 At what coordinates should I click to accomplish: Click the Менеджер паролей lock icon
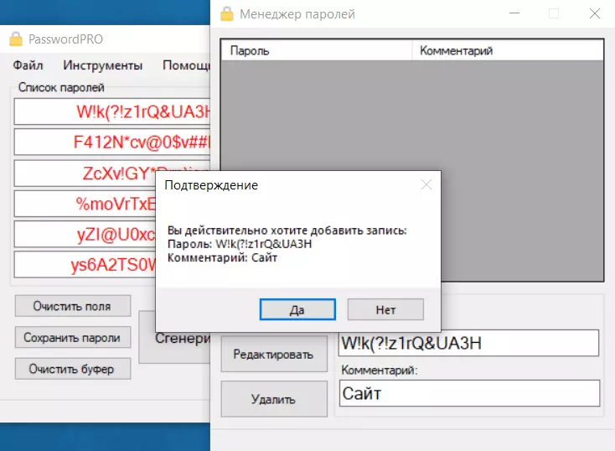tap(226, 14)
